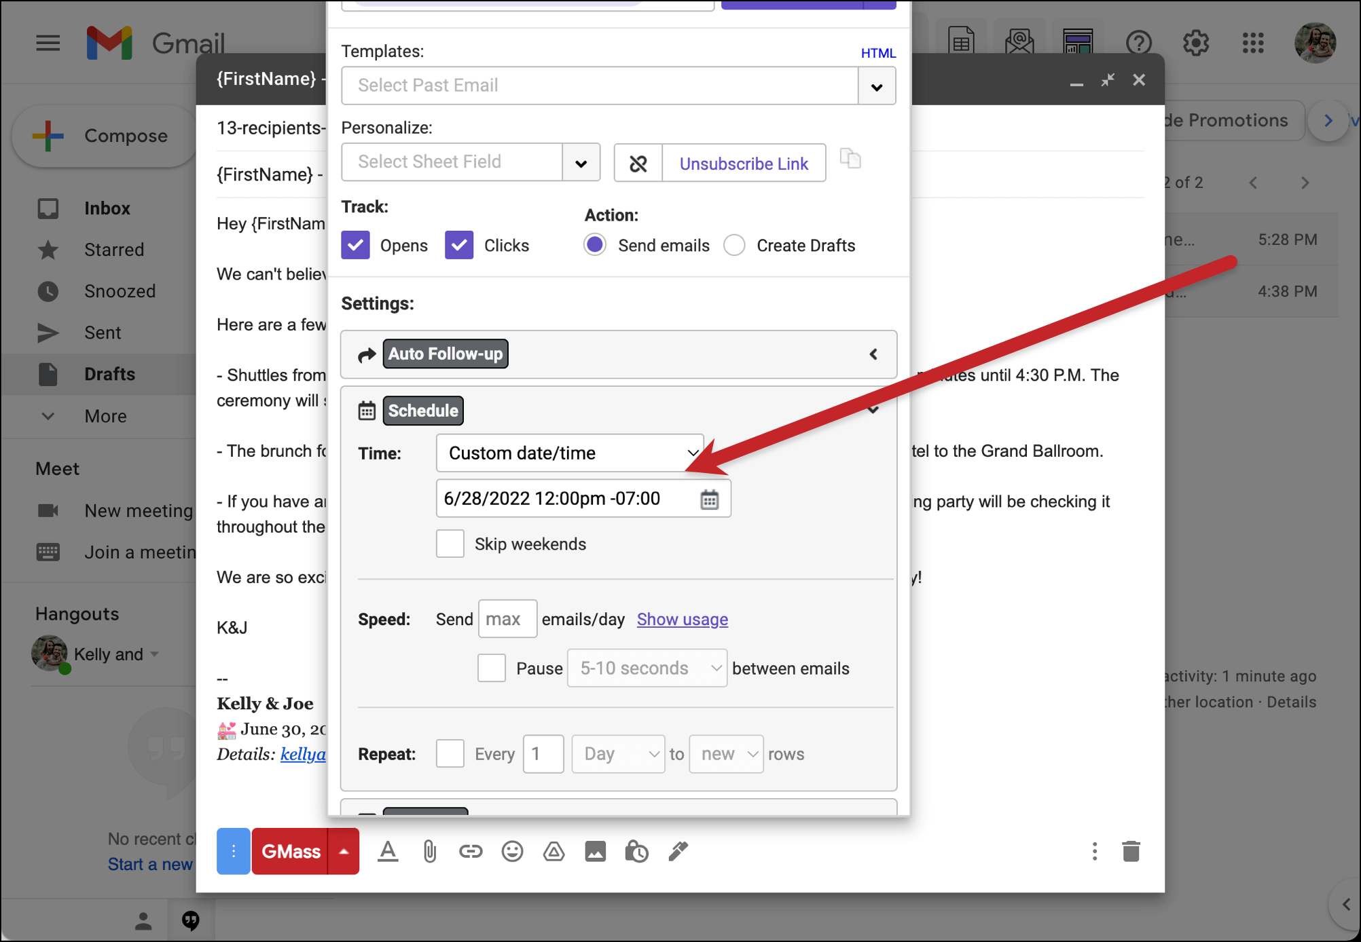1361x942 pixels.
Task: Open the GMass settings arrow beside GMass button
Action: (344, 851)
